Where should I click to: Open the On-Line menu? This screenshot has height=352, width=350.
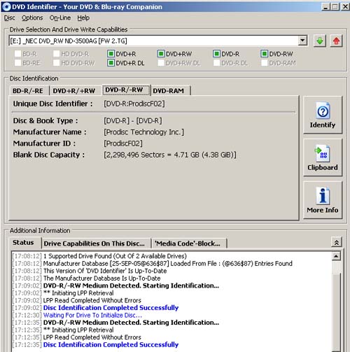[60, 17]
